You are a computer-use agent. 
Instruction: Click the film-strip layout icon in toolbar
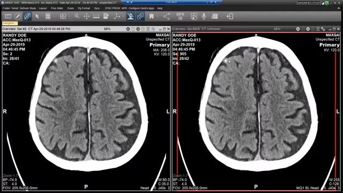tap(8, 17)
